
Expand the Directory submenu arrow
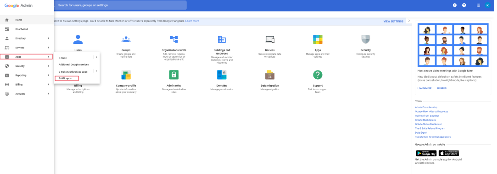click(x=49, y=38)
